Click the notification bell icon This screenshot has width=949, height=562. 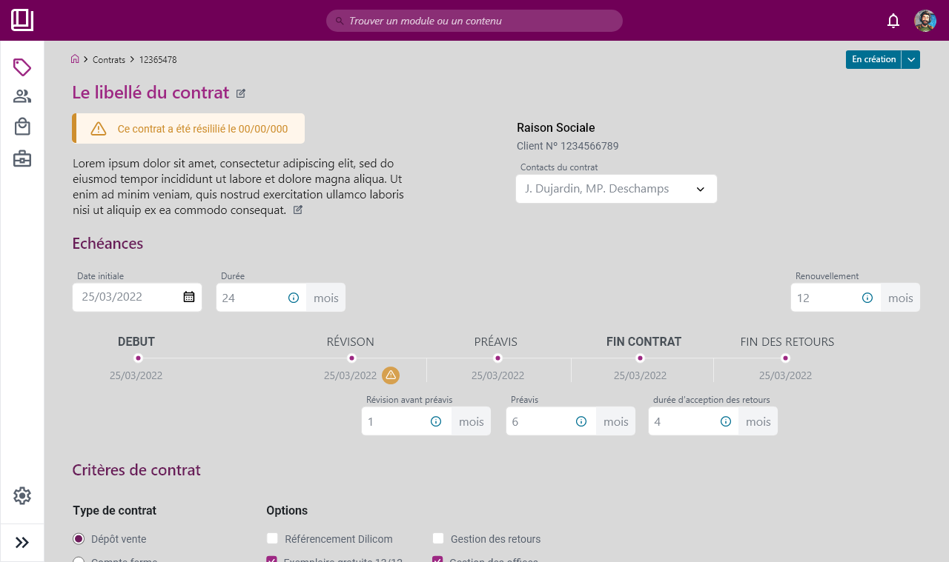pyautogui.click(x=893, y=21)
